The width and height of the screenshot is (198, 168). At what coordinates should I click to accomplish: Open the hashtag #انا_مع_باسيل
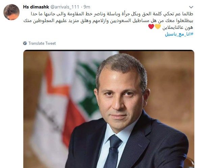pos(179,34)
